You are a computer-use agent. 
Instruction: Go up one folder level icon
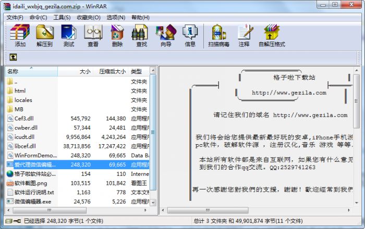[13, 57]
